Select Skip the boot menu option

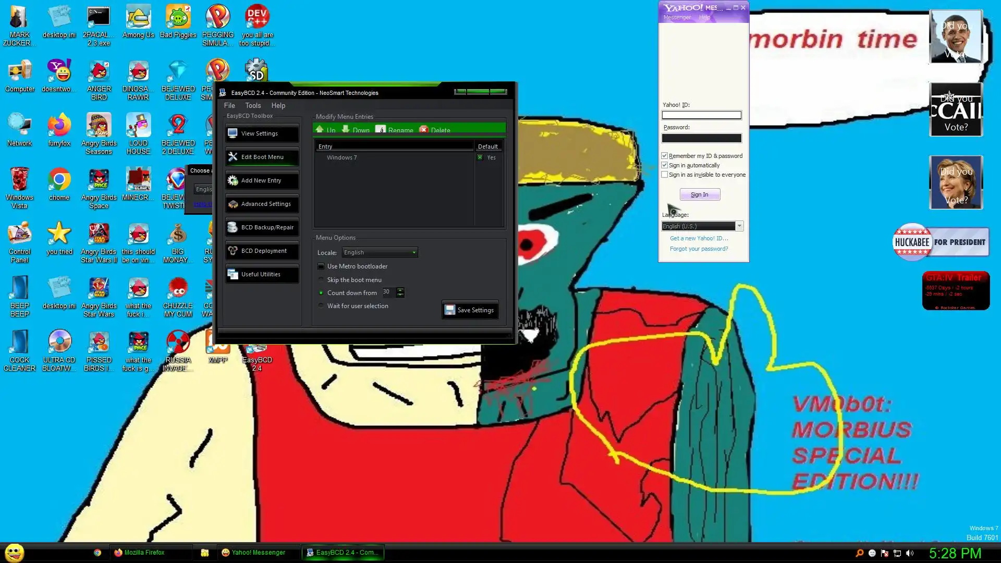[321, 280]
